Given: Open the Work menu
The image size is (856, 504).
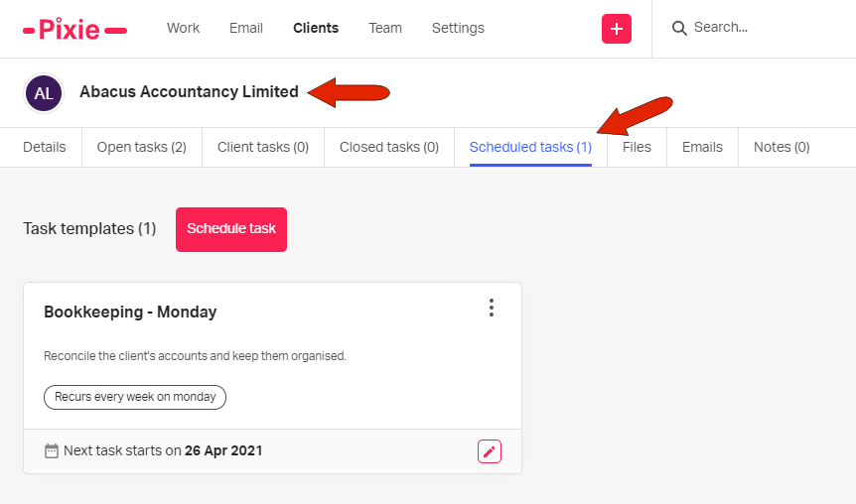Looking at the screenshot, I should point(183,28).
